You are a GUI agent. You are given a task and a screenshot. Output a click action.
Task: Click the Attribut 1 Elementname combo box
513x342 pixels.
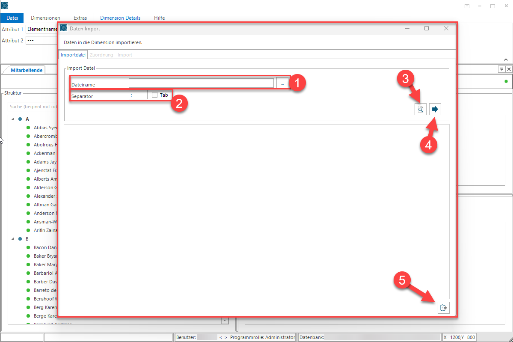pyautogui.click(x=42, y=29)
